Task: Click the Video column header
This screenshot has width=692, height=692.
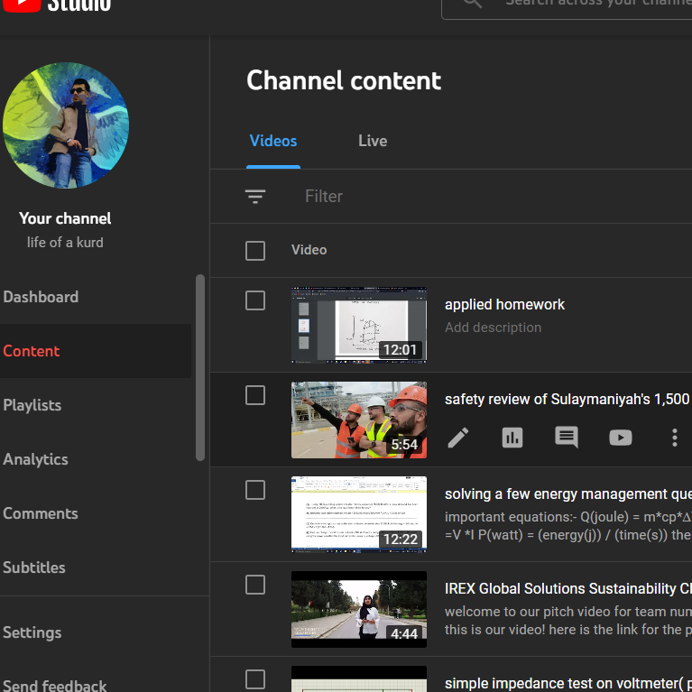Action: pos(309,250)
